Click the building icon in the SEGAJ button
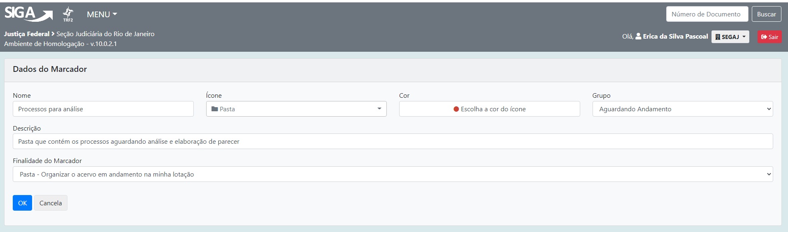Screen dimensions: 788x232 point(718,37)
